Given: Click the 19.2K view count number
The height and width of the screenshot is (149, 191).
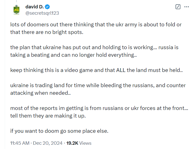Looking at the screenshot, I should tap(72, 143).
